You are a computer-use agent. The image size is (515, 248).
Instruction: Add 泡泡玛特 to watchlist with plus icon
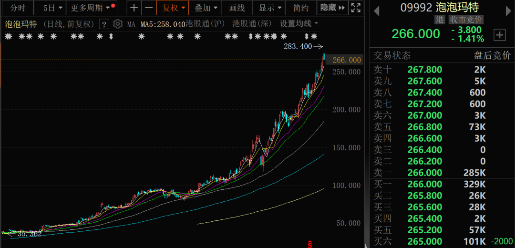pyautogui.click(x=499, y=34)
